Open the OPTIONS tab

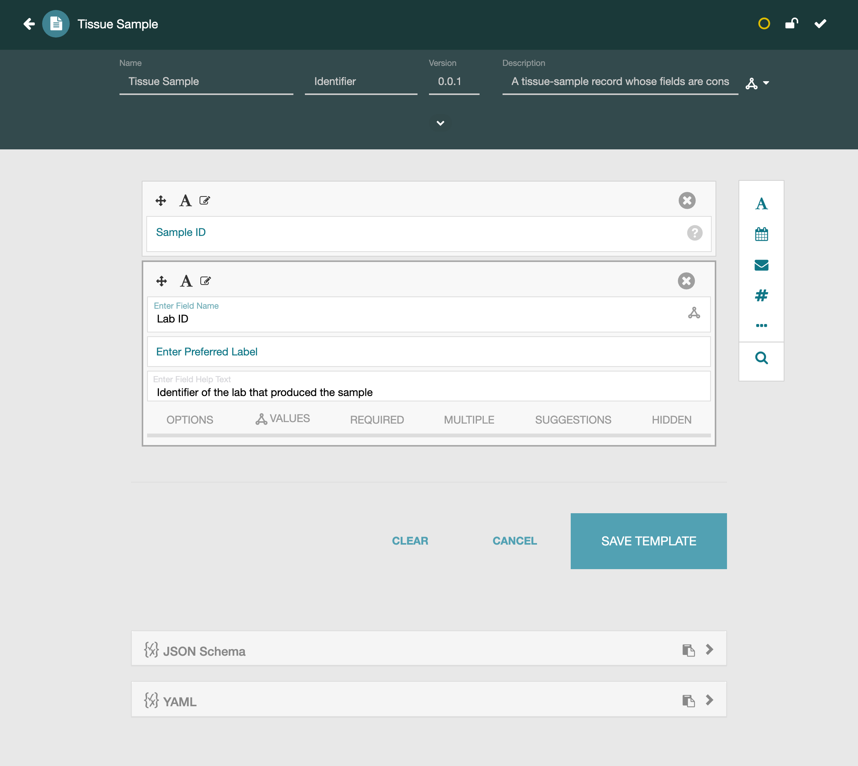coord(190,420)
